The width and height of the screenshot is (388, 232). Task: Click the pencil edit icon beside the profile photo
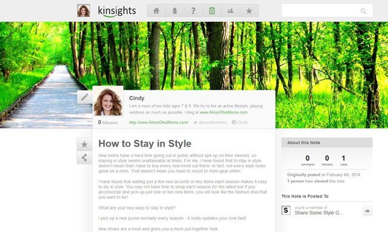85,97
